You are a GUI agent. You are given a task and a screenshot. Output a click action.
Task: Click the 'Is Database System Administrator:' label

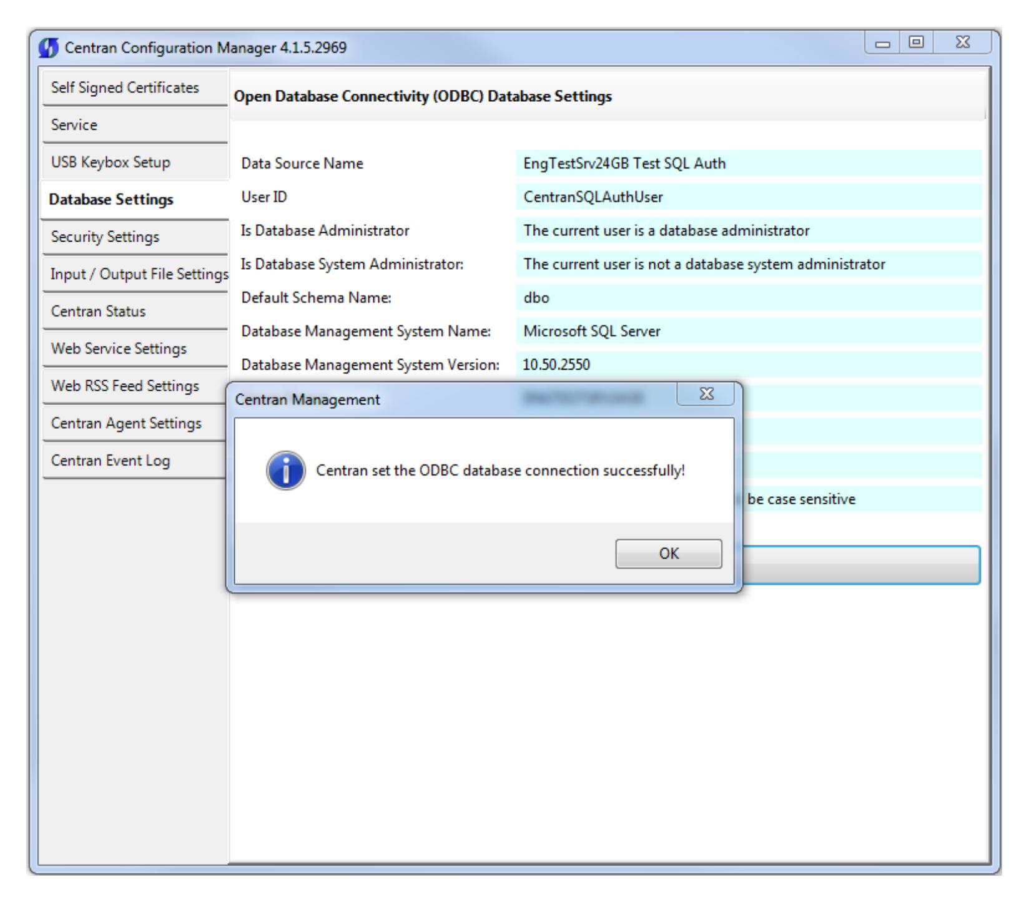353,265
